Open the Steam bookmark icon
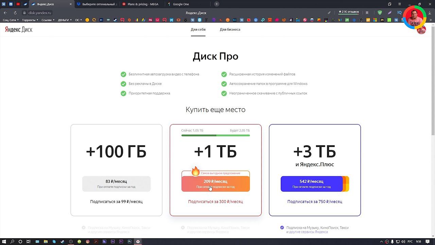 coord(115,20)
